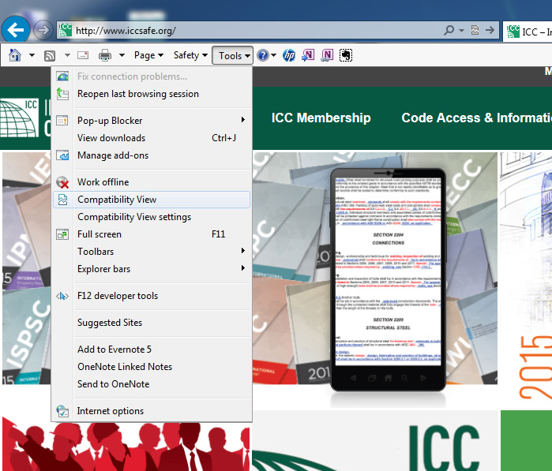552x471 pixels.
Task: Click the blue Help question mark icon
Action: point(263,55)
